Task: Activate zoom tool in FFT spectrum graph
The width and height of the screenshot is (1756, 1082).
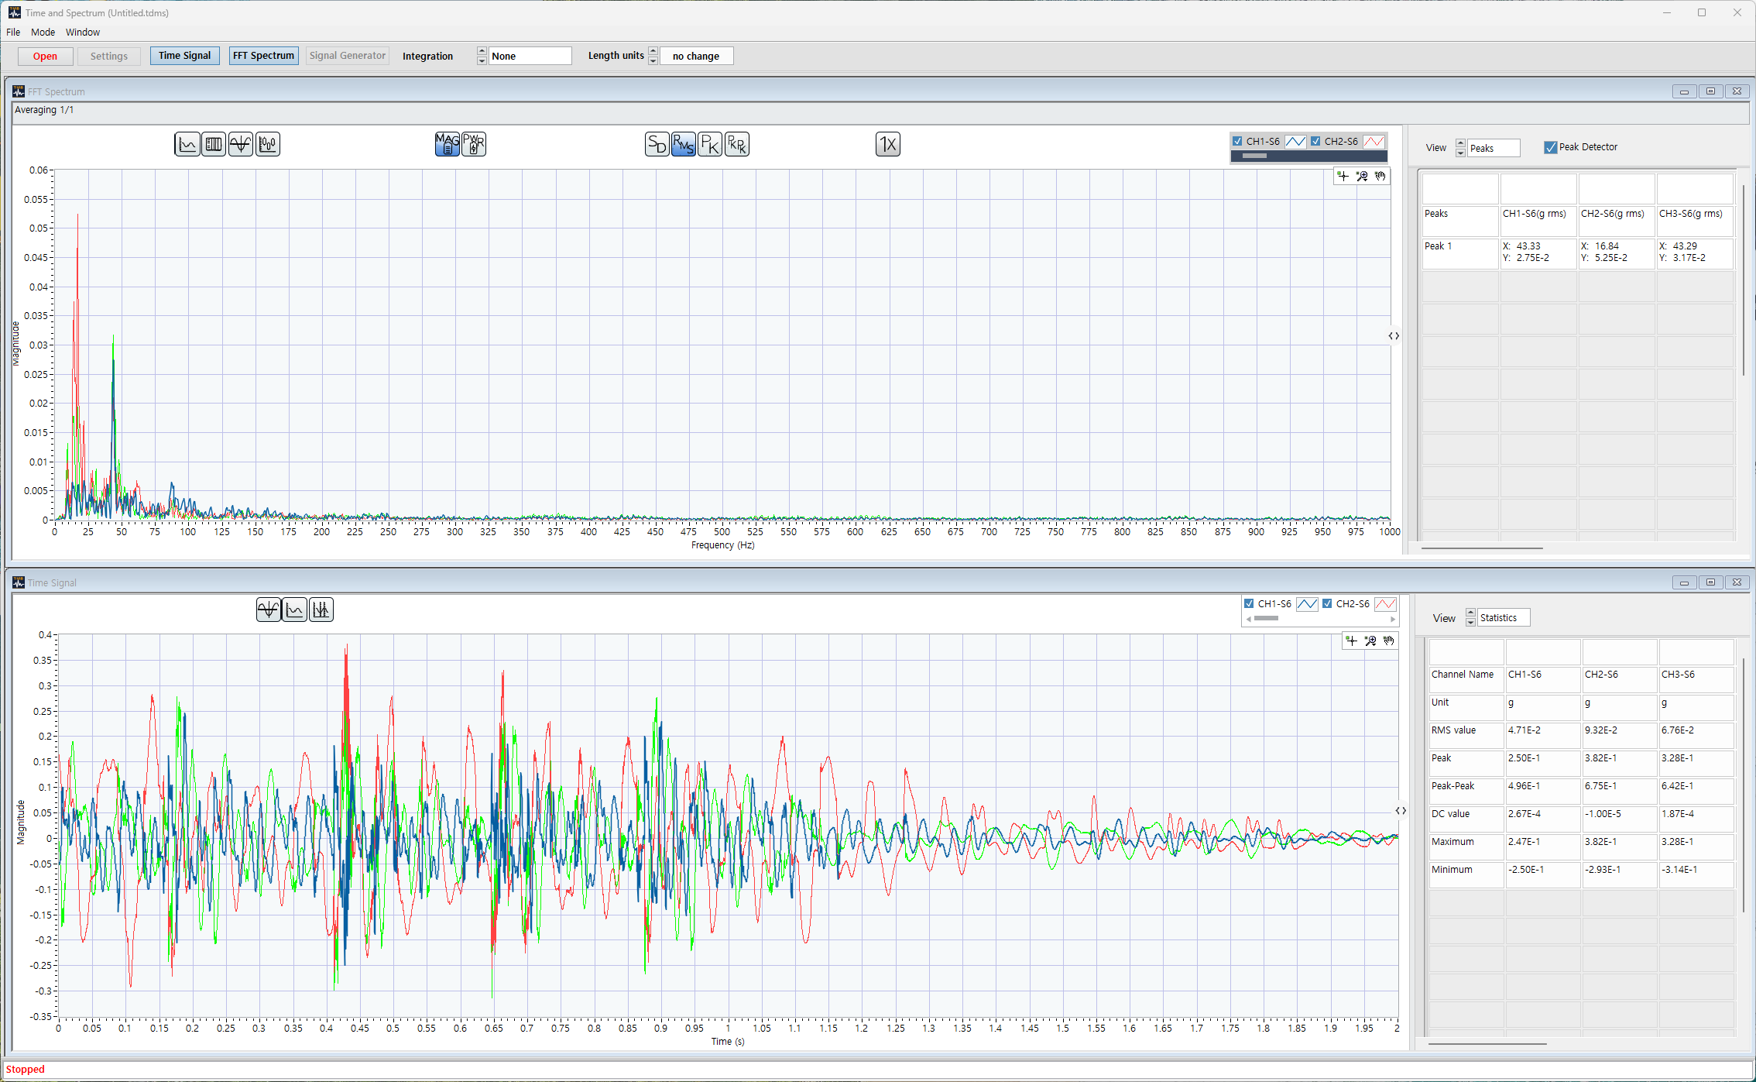Action: coord(1362,177)
